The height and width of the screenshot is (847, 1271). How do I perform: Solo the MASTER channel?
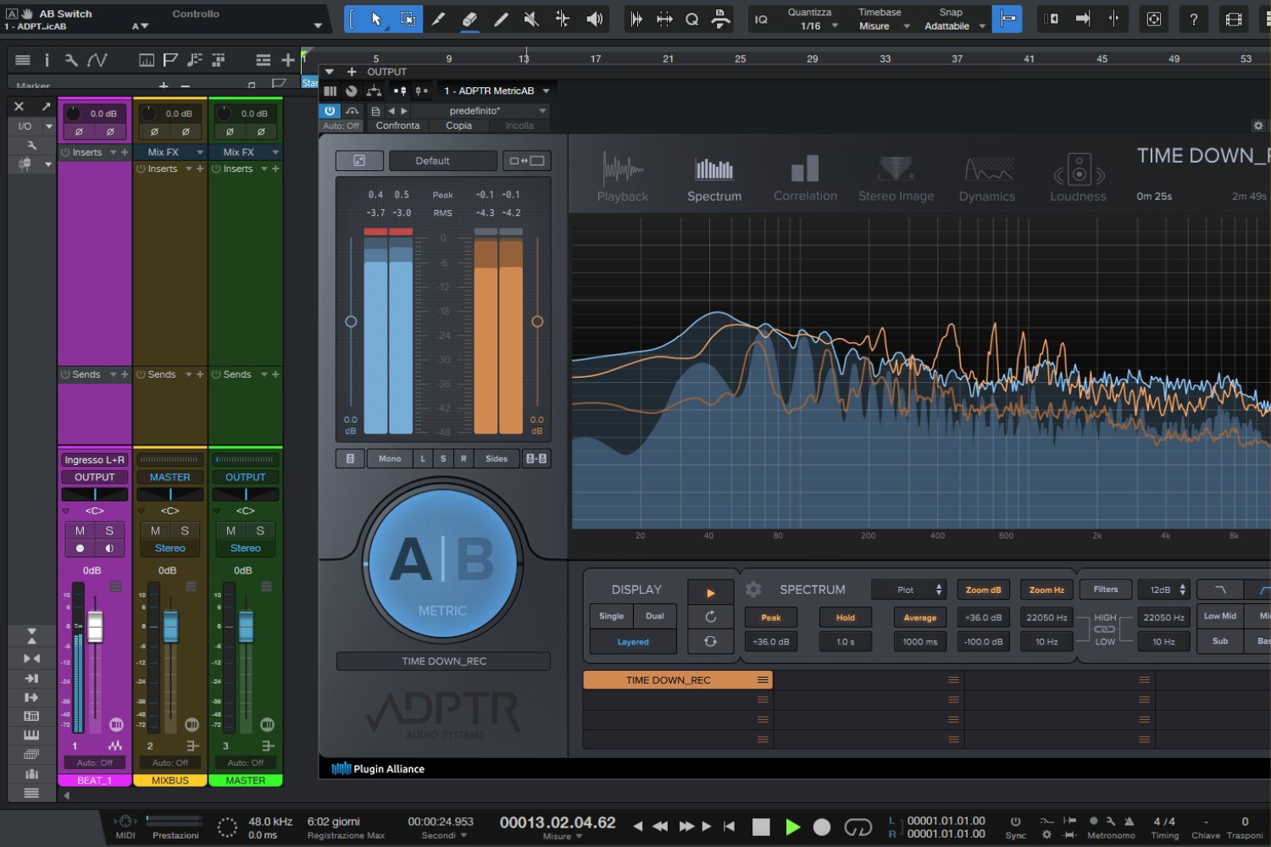(x=258, y=530)
